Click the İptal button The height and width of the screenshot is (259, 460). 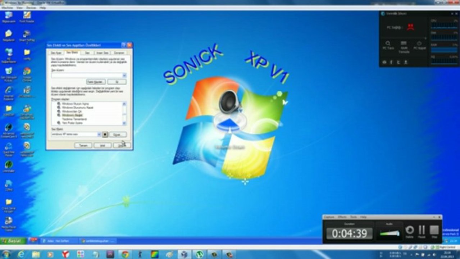point(103,145)
